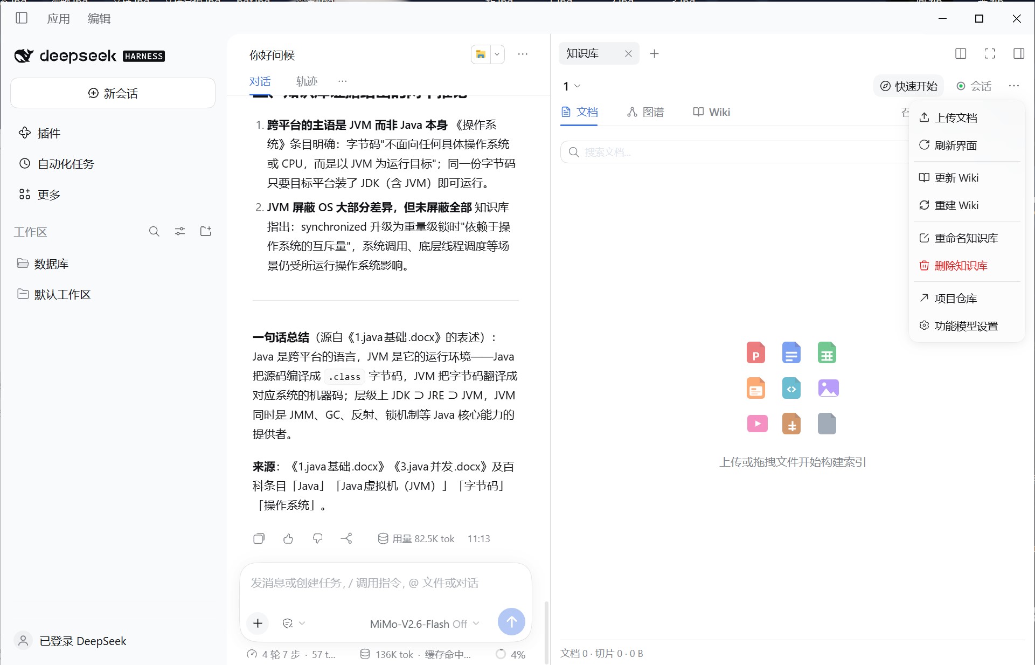Switch to the 对话 tab

(260, 81)
